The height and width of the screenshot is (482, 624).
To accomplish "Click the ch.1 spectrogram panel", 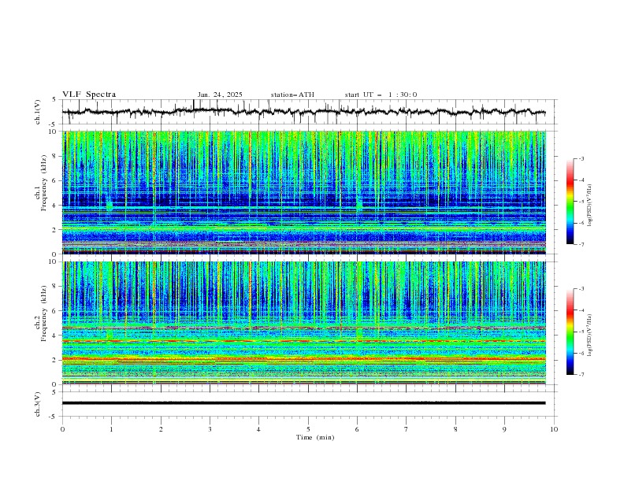I will tap(304, 192).
